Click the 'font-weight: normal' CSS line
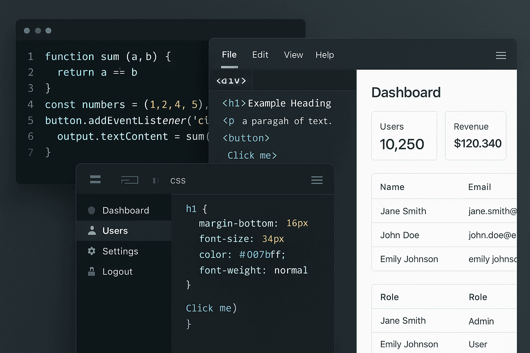 [x=253, y=270]
